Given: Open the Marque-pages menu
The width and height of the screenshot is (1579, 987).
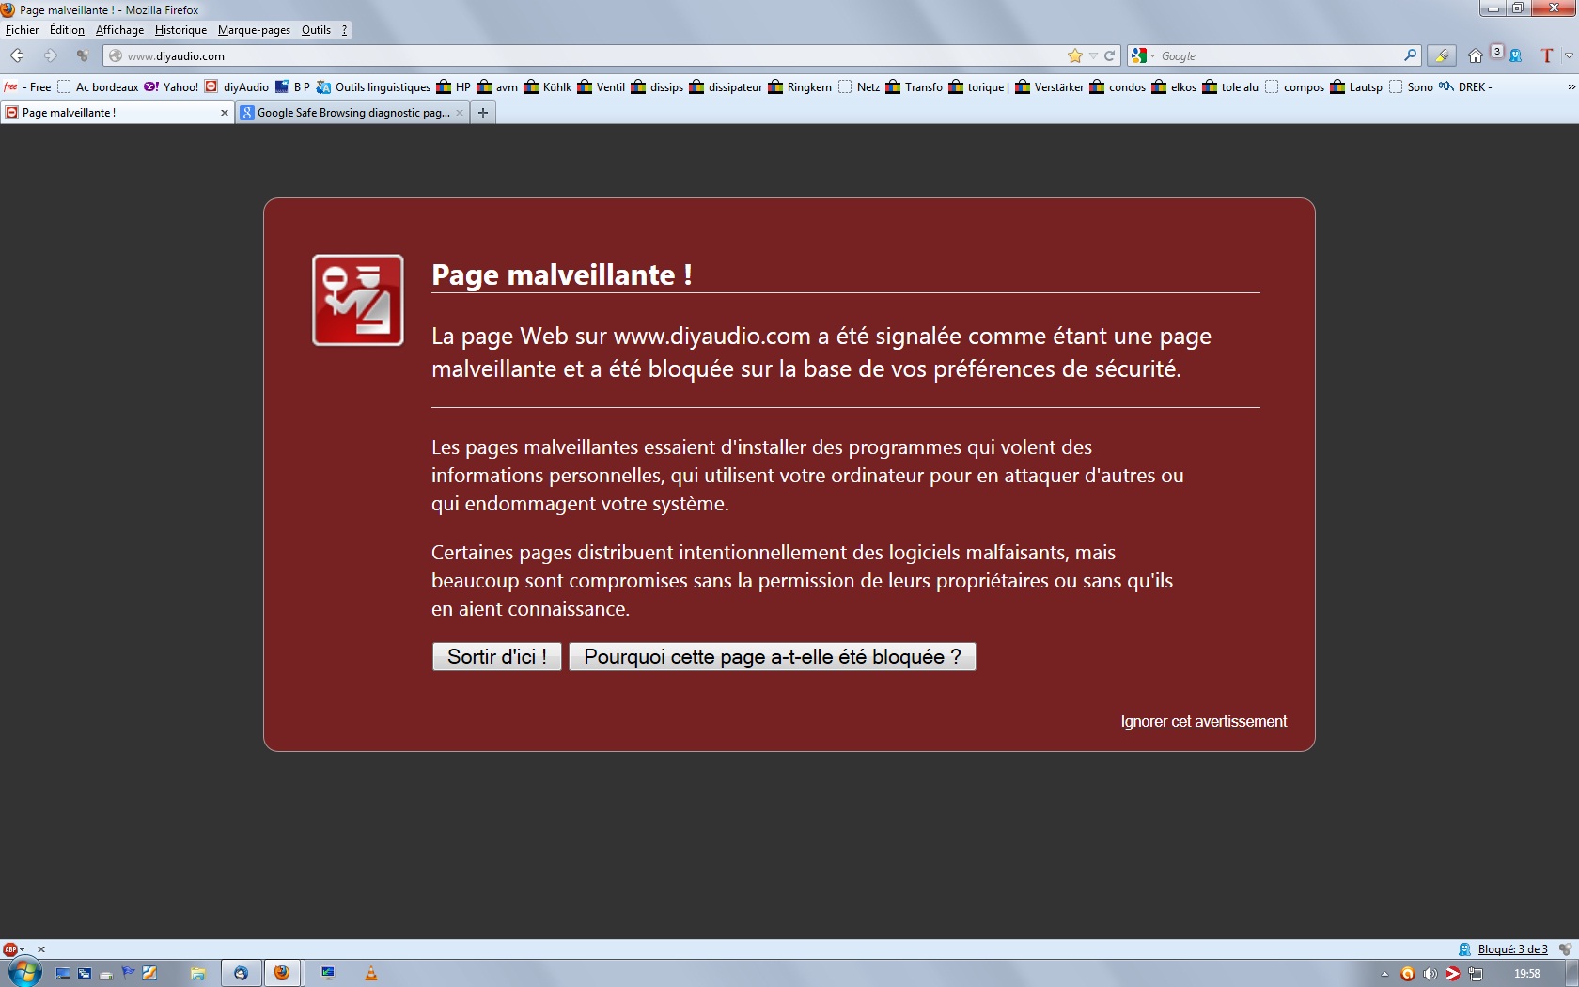Looking at the screenshot, I should [x=254, y=30].
